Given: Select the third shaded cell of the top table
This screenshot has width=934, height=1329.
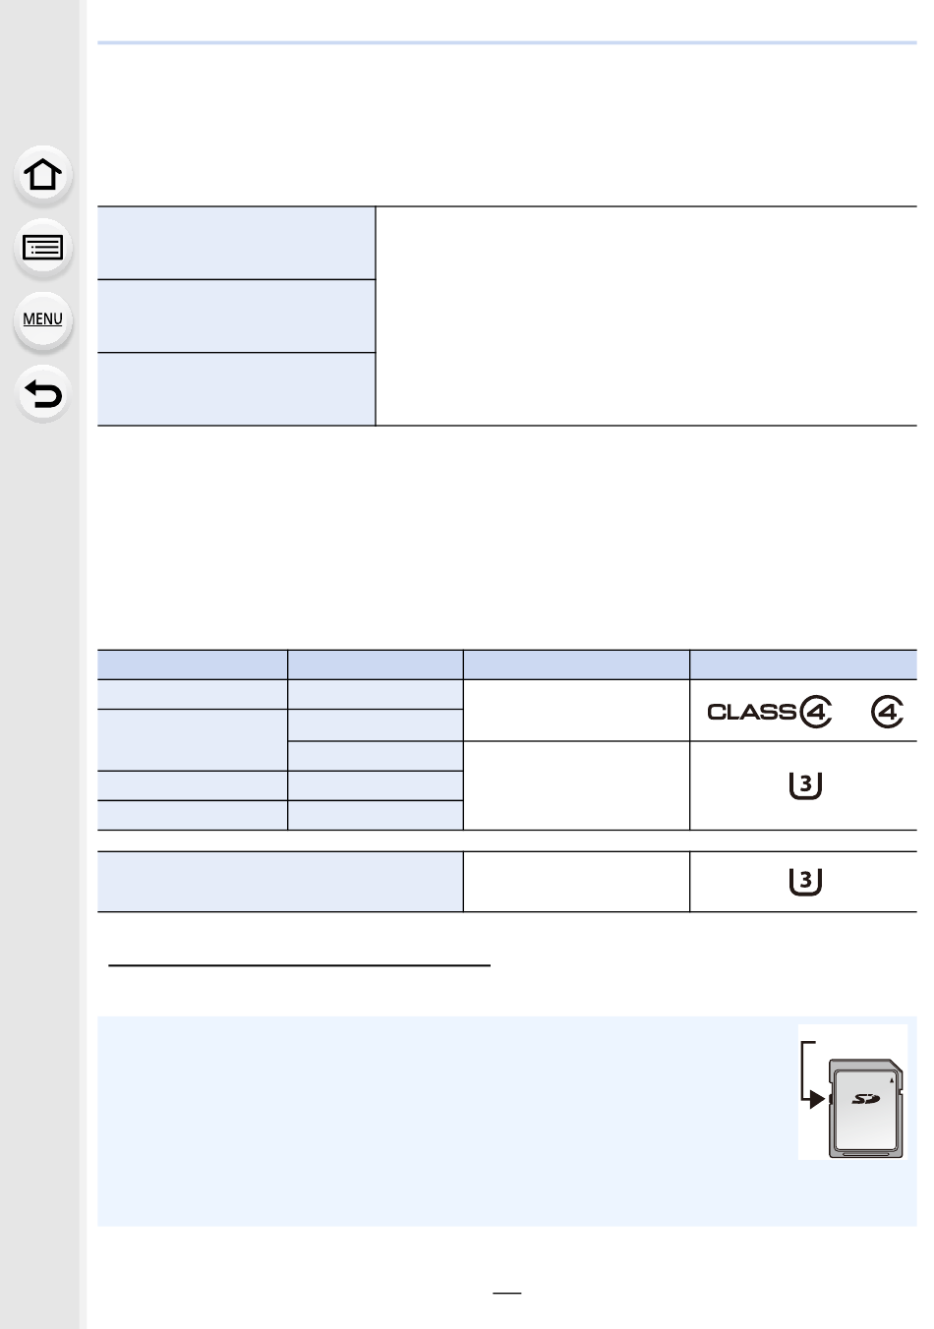Looking at the screenshot, I should (x=237, y=388).
